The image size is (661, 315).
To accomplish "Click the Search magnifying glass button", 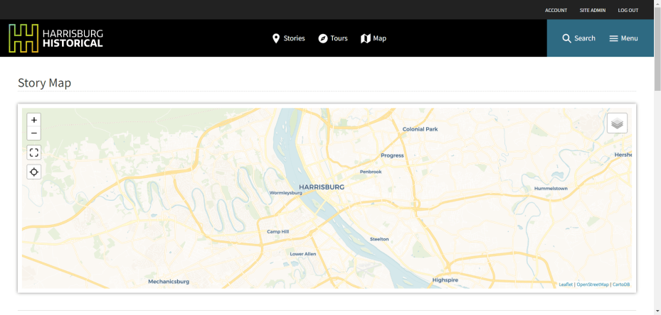I will [x=578, y=38].
